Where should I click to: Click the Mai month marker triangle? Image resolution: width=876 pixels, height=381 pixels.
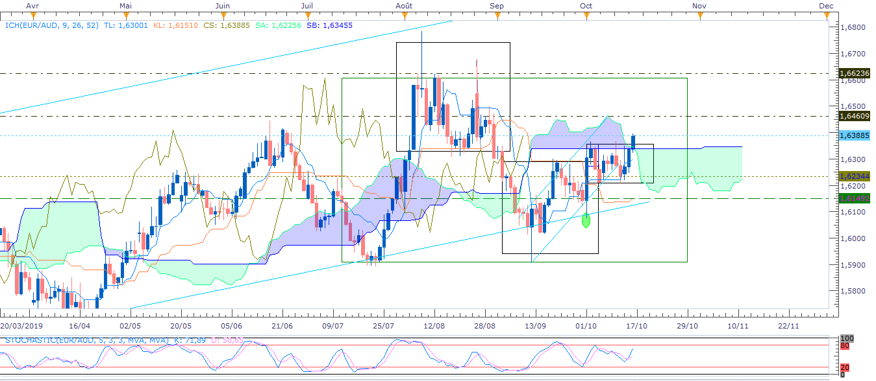coord(127,16)
